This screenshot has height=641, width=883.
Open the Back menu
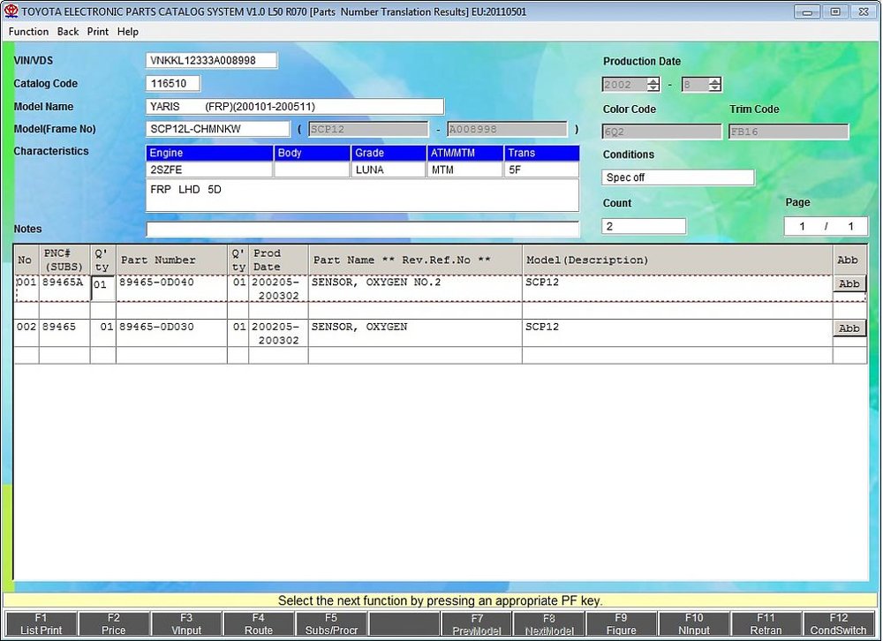pyautogui.click(x=68, y=32)
